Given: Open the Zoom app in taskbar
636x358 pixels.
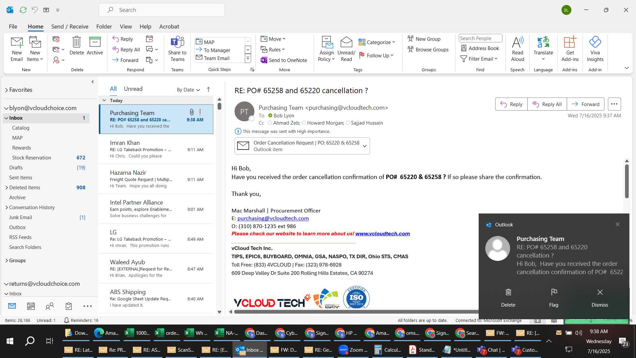Looking at the screenshot, I should pos(353,350).
